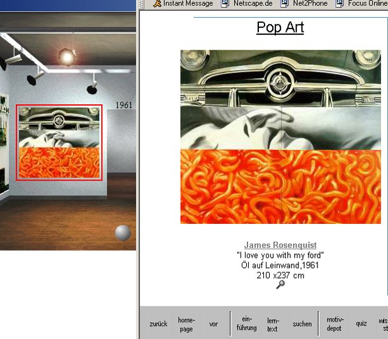The image size is (388, 339).
Task: Open the lerntext section
Action: 273,324
